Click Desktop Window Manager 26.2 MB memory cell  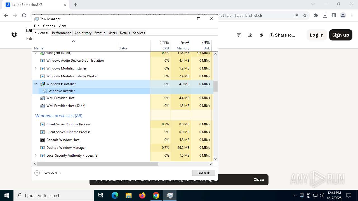181,148
